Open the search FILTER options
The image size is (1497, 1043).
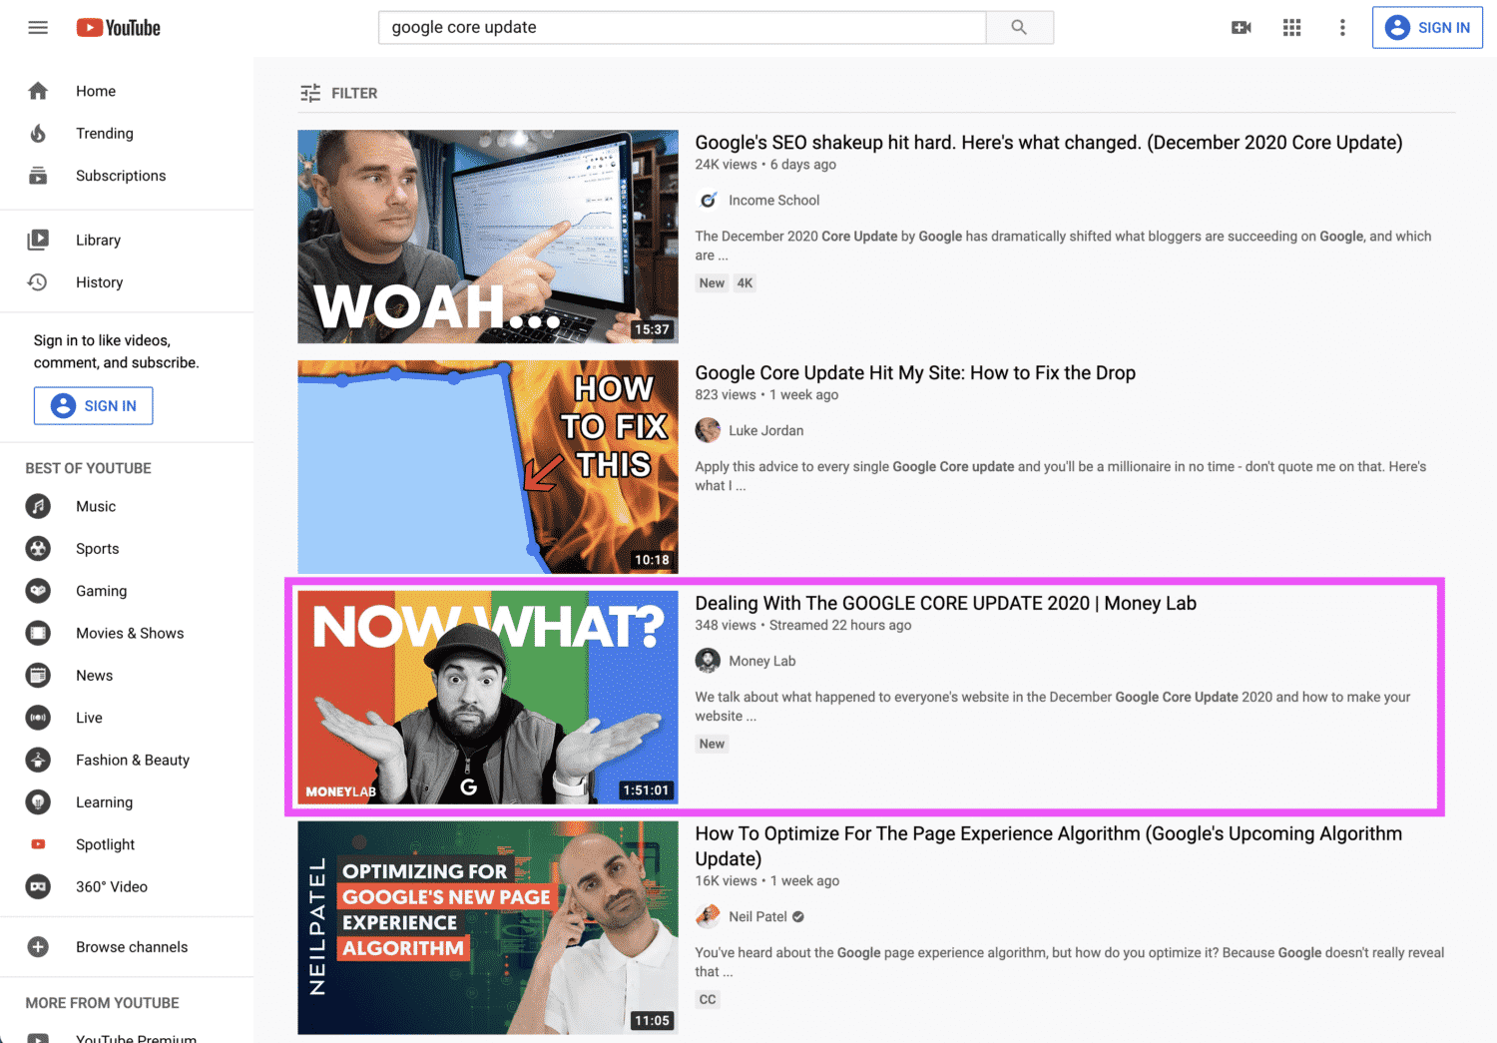[339, 93]
